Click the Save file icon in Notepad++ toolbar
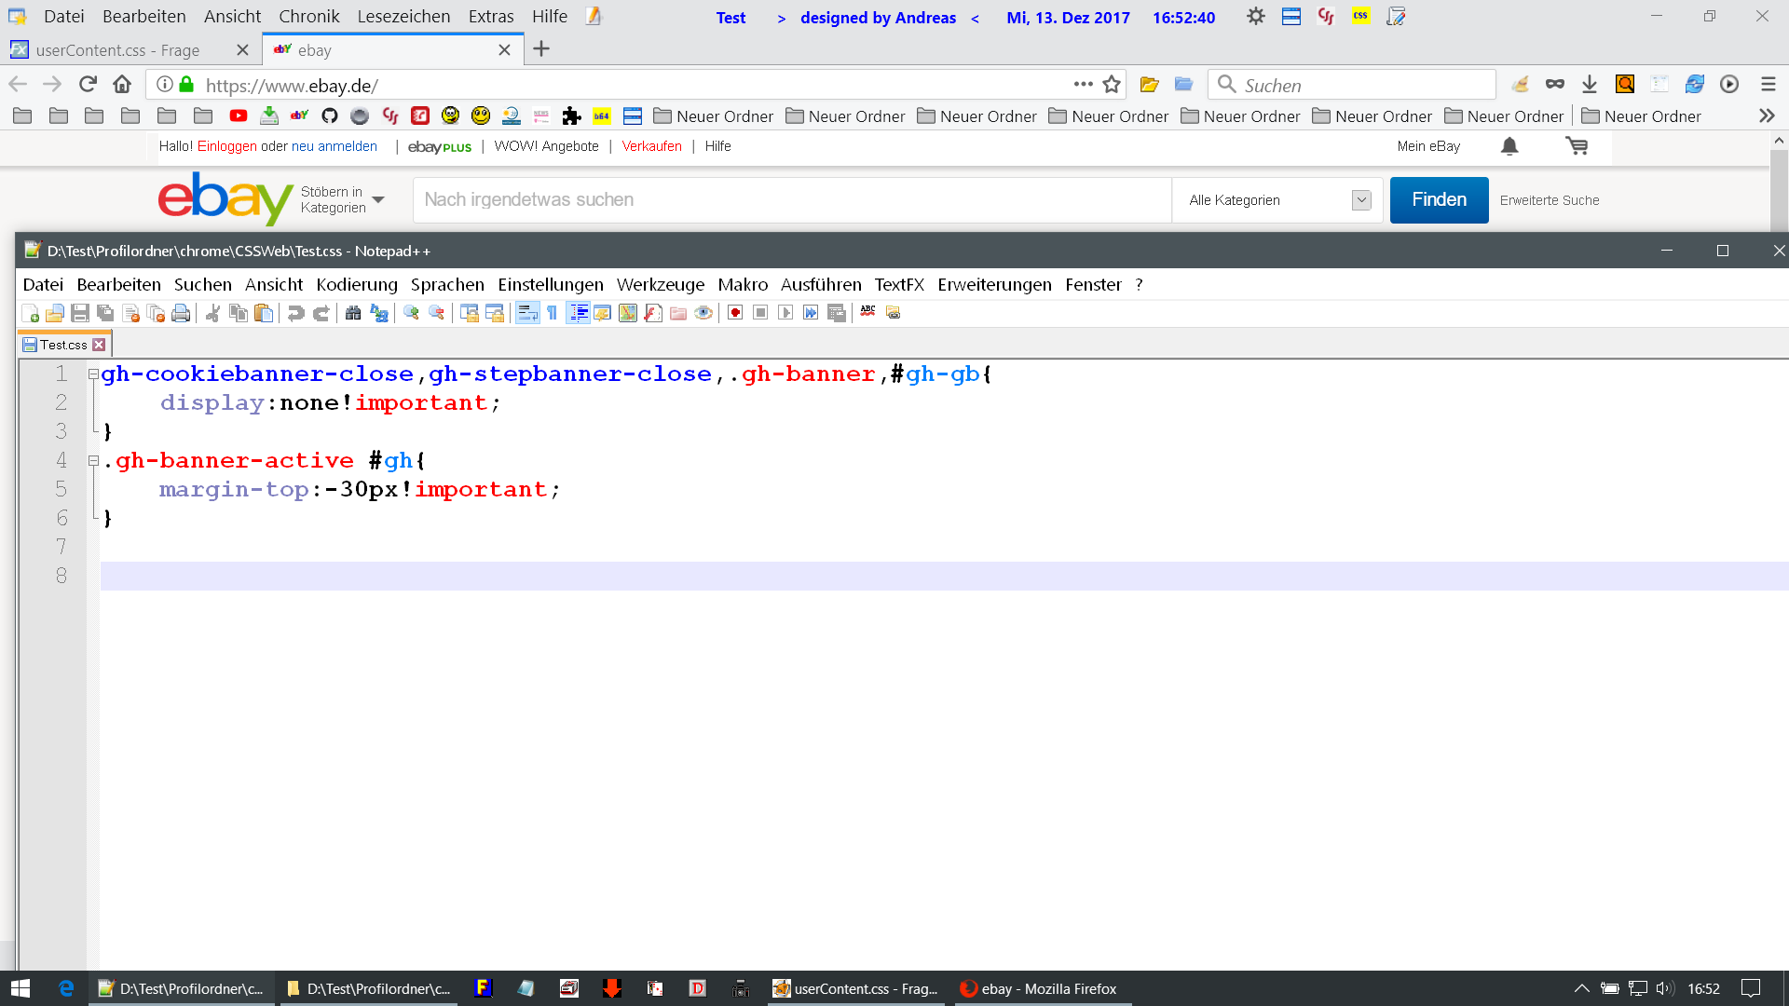1789x1006 pixels. point(80,313)
